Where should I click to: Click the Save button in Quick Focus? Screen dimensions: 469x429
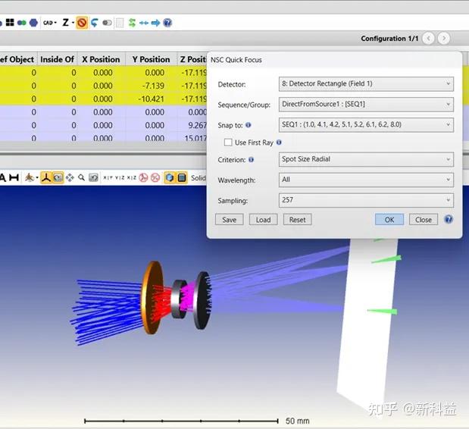point(229,220)
